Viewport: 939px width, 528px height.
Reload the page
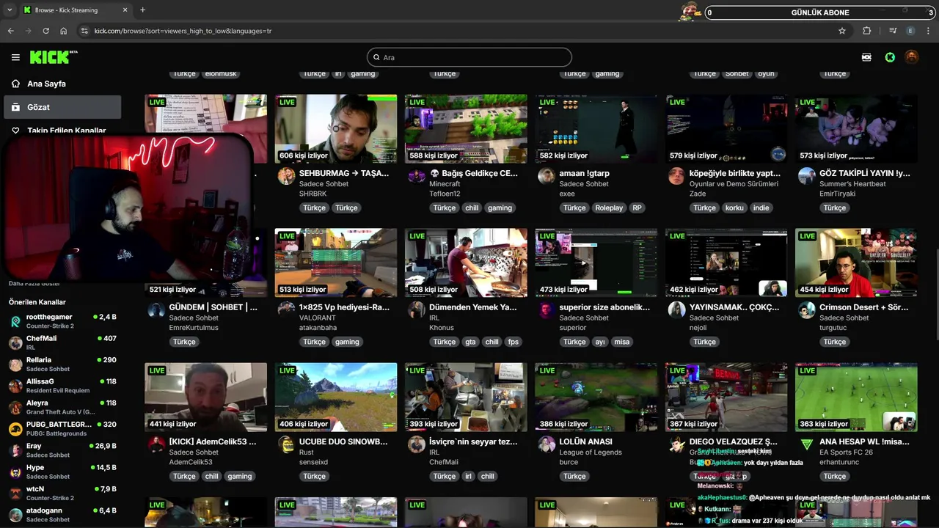coord(45,31)
